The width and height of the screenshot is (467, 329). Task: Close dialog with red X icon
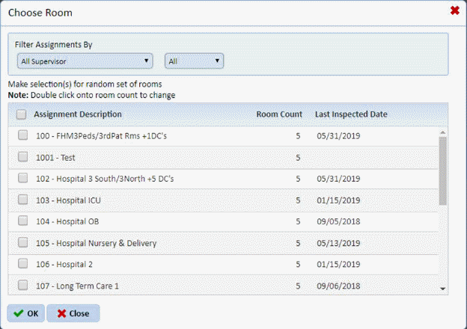pos(454,10)
